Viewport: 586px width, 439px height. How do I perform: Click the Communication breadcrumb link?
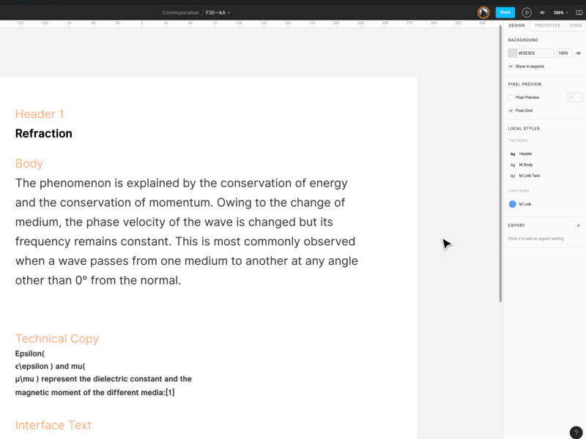click(x=180, y=12)
